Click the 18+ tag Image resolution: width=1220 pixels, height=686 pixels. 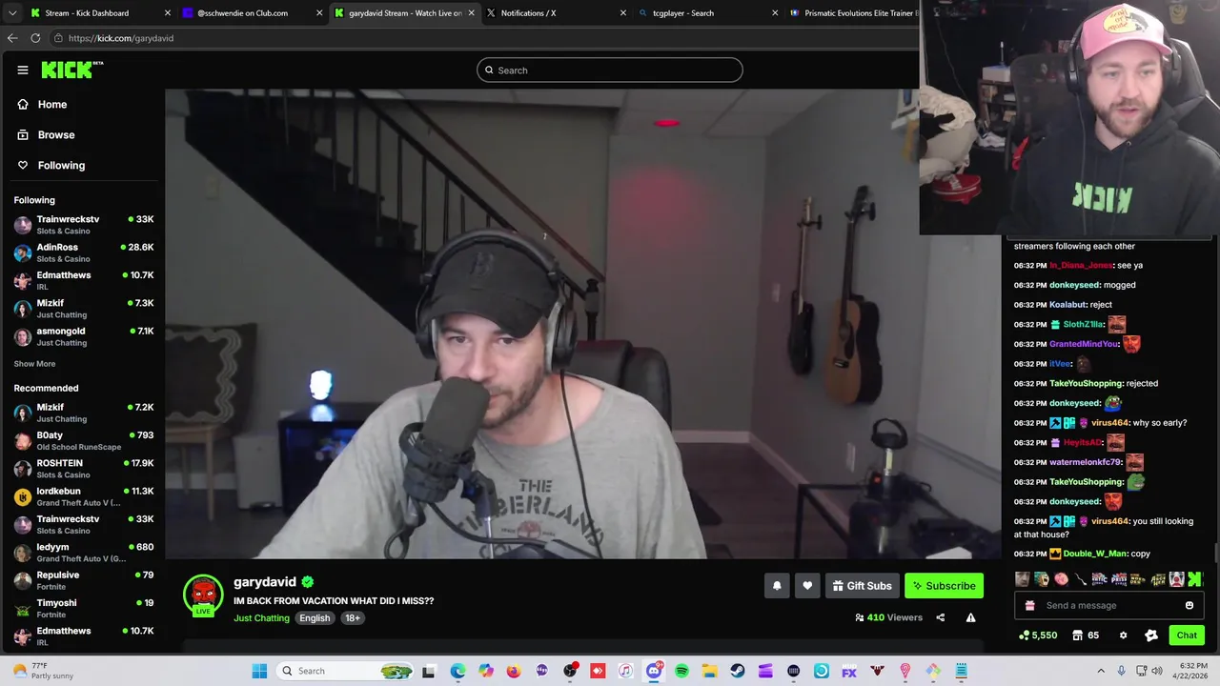[x=353, y=618]
